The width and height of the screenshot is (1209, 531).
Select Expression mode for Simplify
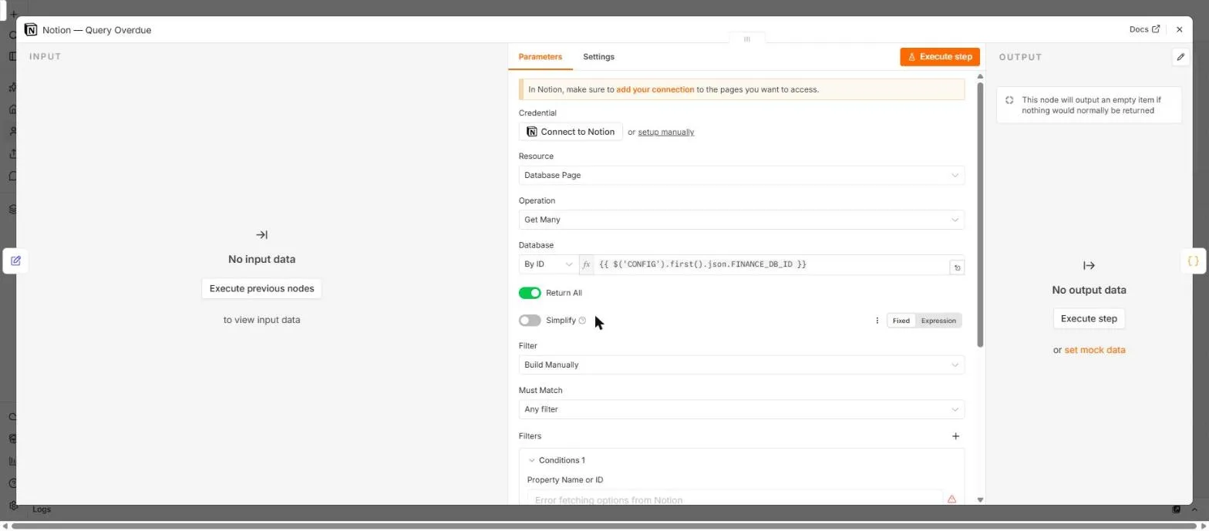tap(938, 321)
